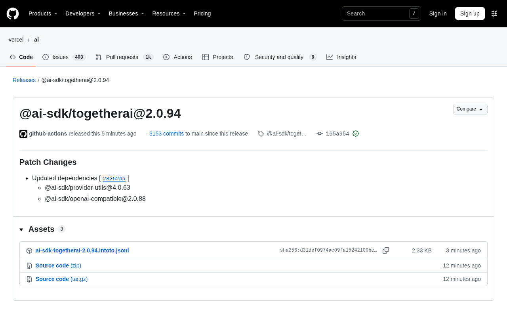Open commit 165a954
Viewport: 507px width, 317px height.
click(337, 134)
